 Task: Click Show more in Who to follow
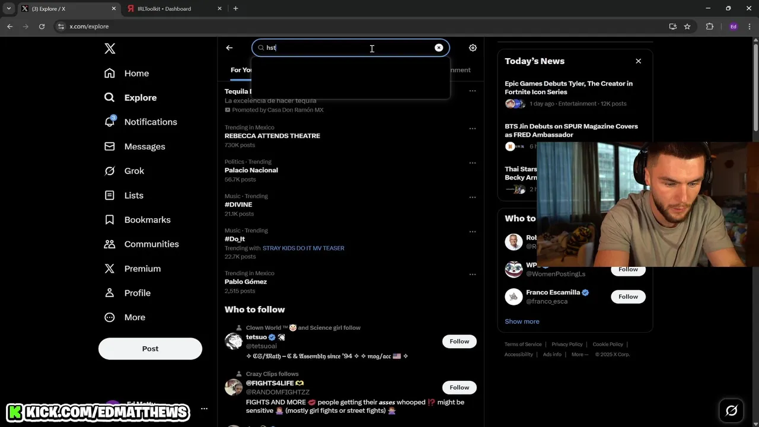coord(522,321)
